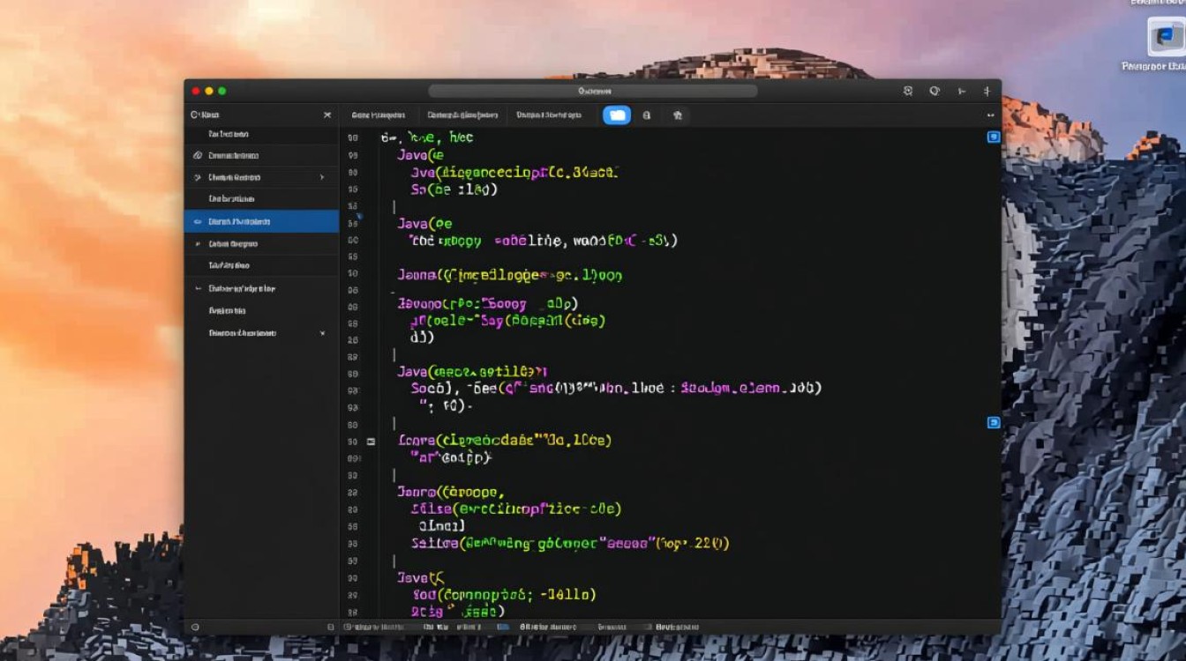
Task: Toggle the code fold marker in the line gutter
Action: [371, 441]
